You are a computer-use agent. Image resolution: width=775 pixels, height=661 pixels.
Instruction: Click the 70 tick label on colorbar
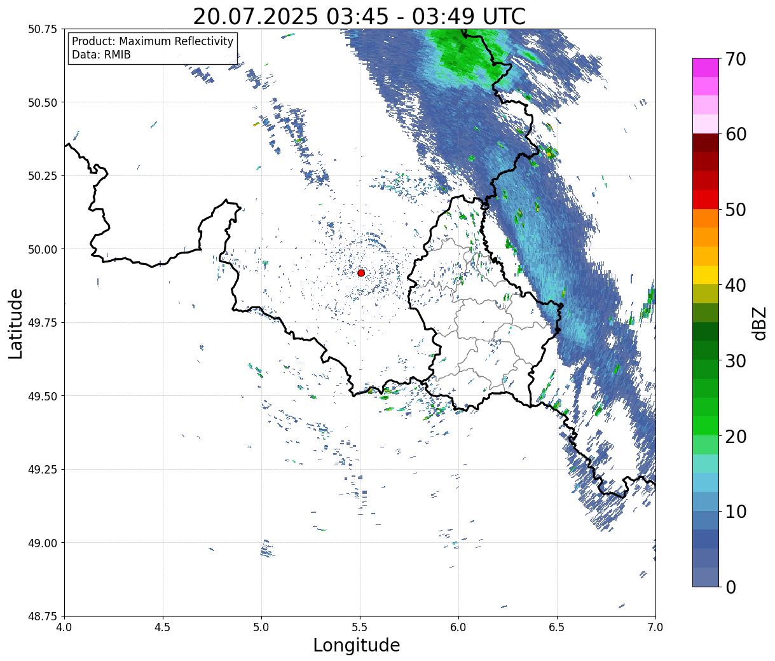click(735, 59)
